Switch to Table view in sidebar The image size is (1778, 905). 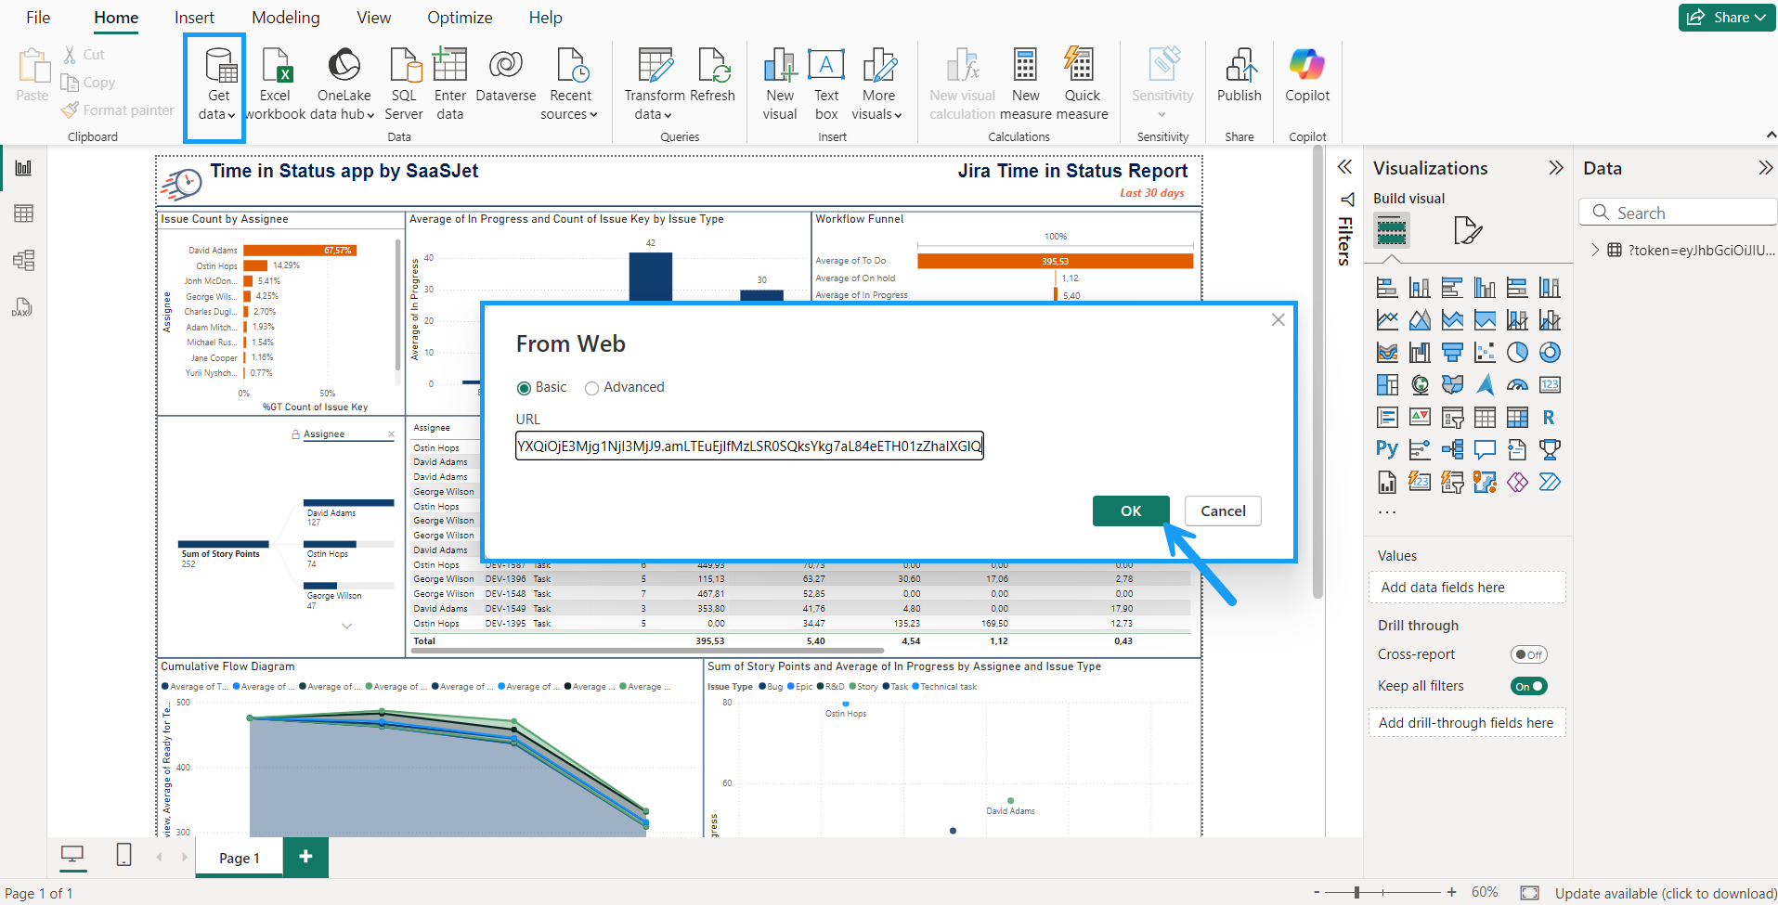tap(23, 213)
